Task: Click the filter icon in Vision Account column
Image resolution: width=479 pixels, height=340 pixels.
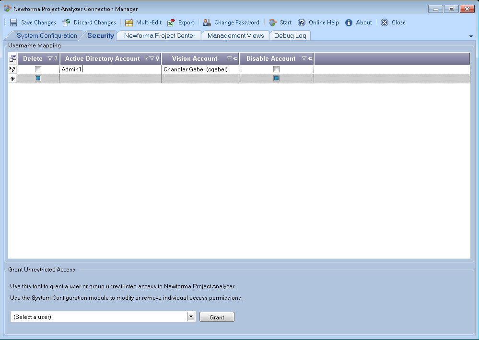Action: pos(229,58)
